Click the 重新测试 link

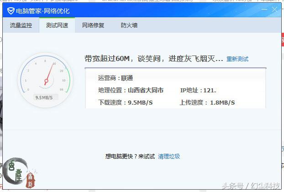[237, 59]
